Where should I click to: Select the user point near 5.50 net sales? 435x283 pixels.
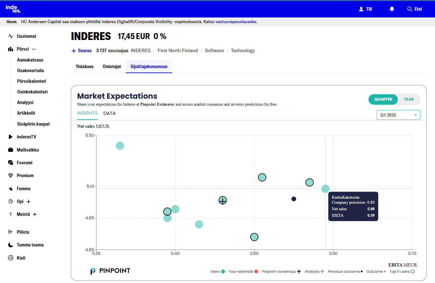coord(120,146)
